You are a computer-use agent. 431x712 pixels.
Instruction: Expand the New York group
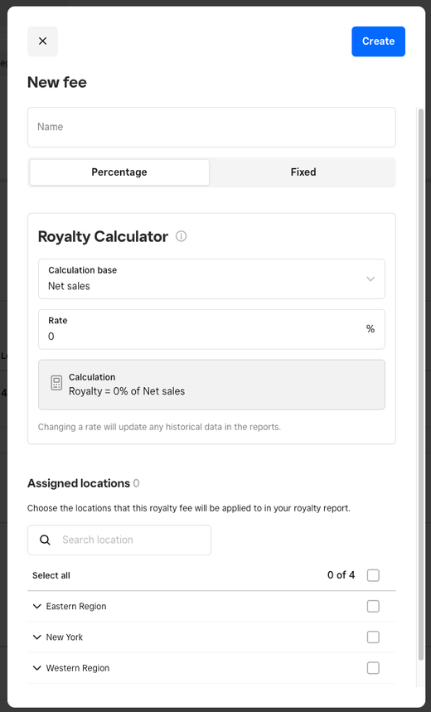(x=36, y=637)
